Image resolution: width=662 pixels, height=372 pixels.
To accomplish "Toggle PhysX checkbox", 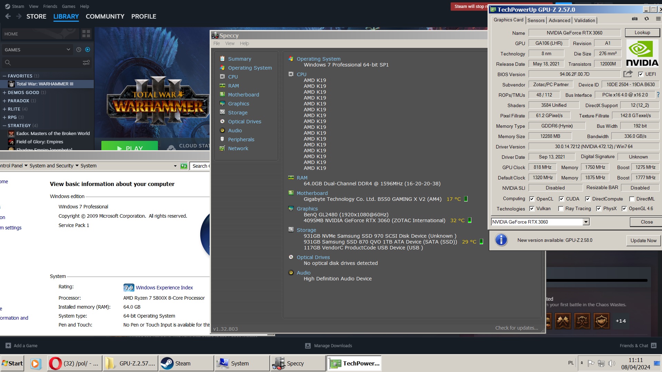I will 599,208.
